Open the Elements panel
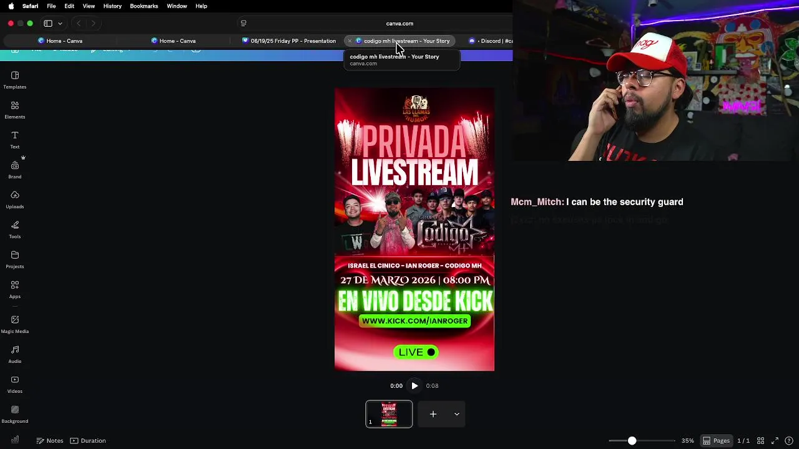The image size is (799, 449). pyautogui.click(x=15, y=110)
